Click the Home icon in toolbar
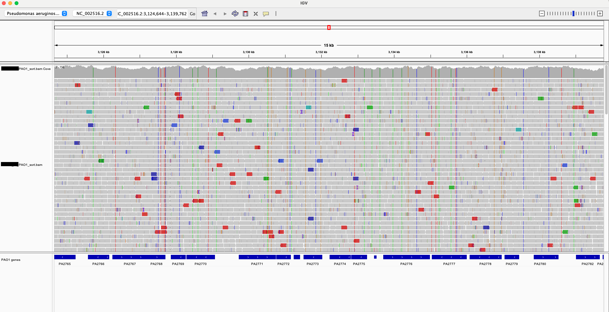 pos(205,14)
